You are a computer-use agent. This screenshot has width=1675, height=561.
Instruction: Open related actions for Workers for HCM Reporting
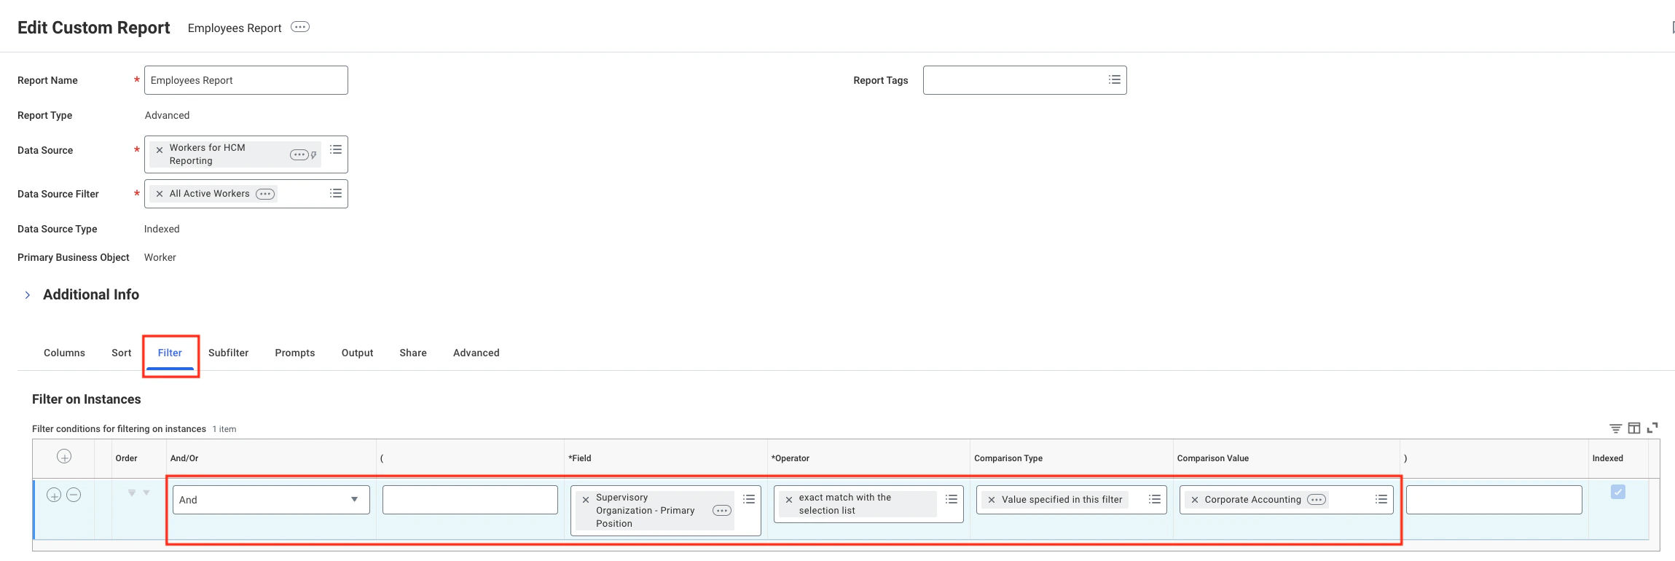(299, 154)
